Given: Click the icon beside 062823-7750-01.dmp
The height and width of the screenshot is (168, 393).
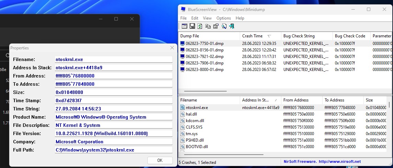Looking at the screenshot, I should click(x=182, y=43).
